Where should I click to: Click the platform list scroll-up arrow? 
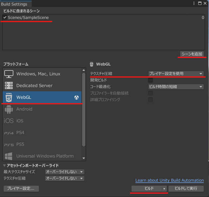[84, 70]
